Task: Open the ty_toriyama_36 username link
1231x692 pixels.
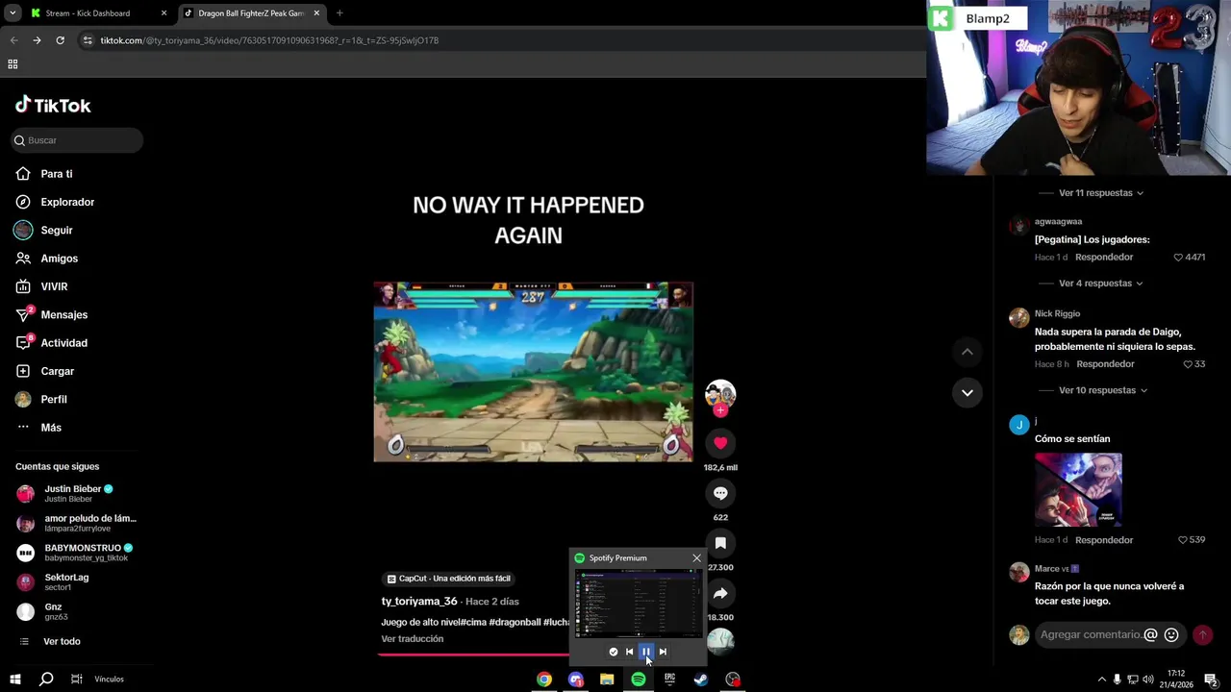Action: 419,602
